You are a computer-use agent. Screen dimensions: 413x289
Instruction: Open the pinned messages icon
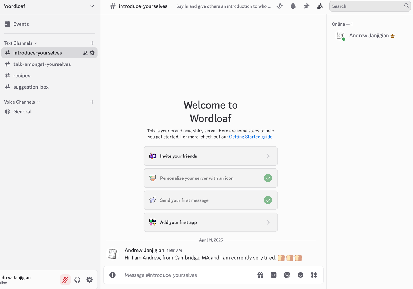(x=306, y=6)
